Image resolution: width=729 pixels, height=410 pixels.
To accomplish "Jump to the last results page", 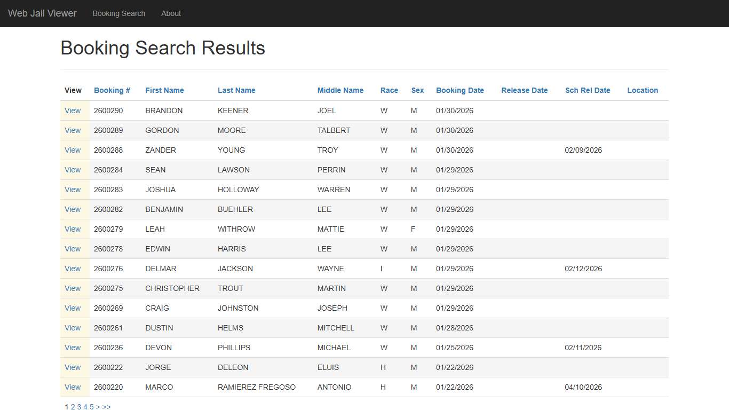I will (107, 407).
